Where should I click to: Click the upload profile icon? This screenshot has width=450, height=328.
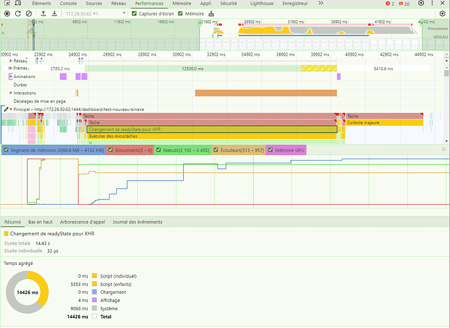tap(44, 13)
